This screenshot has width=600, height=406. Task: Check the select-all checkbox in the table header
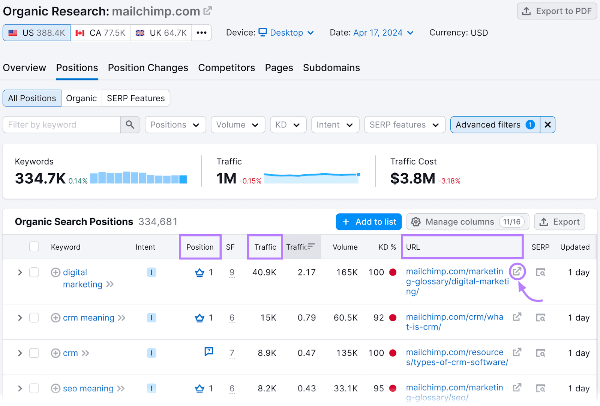pos(34,246)
